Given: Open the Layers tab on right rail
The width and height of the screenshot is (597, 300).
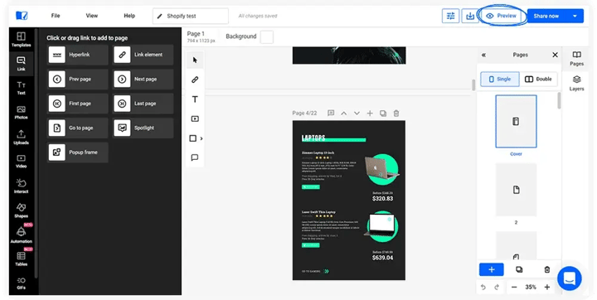Looking at the screenshot, I should click(x=577, y=83).
